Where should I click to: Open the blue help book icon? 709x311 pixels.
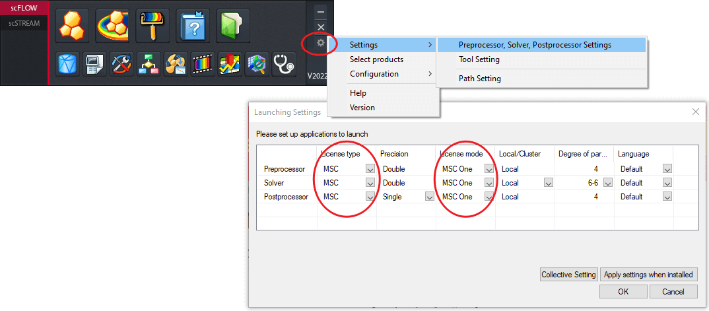pos(193,25)
